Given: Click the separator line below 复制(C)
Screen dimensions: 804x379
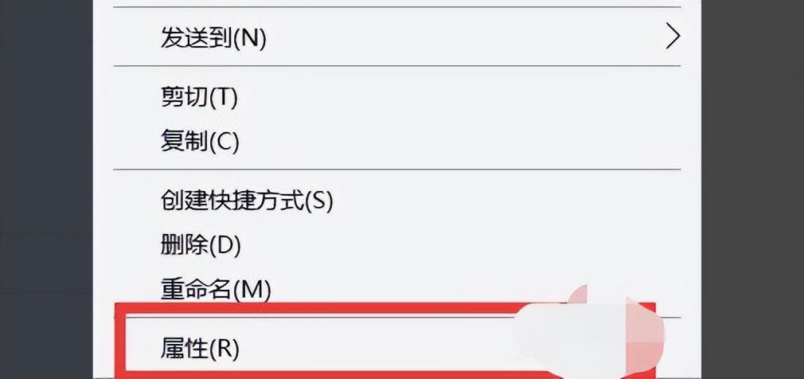Looking at the screenshot, I should (x=396, y=169).
